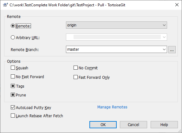182x133 pixels.
Task: Click the browse branches ellipsis button
Action: (x=172, y=49)
